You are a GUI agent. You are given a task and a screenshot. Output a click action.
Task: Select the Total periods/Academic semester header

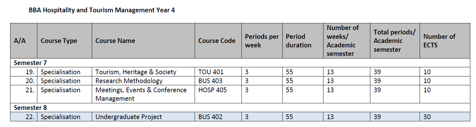pyautogui.click(x=394, y=41)
